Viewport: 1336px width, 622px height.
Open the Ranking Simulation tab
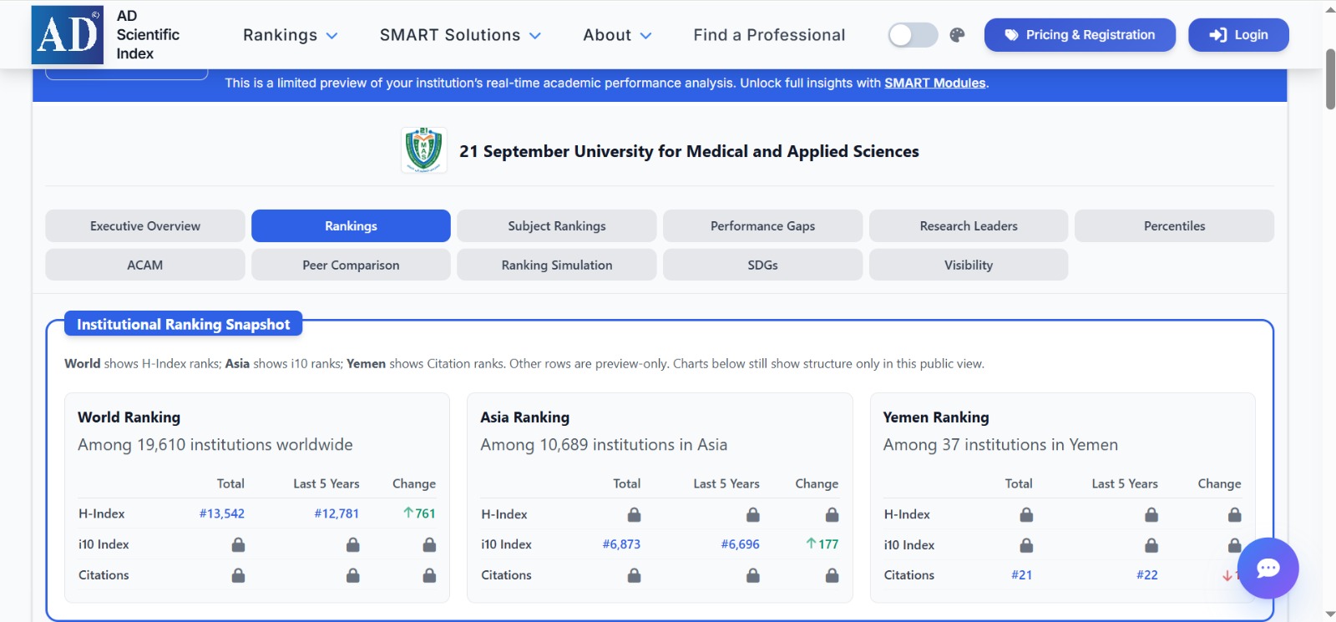pyautogui.click(x=557, y=265)
